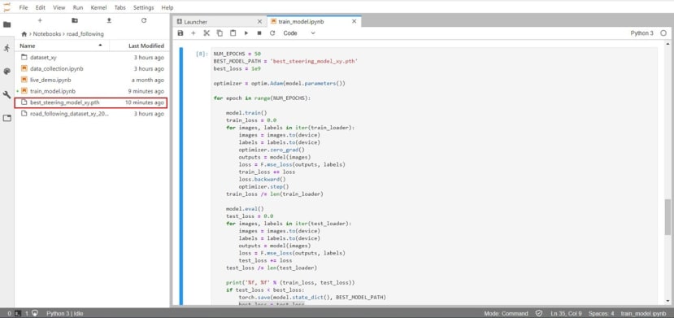Screen dimensions: 674x318
Task: Sort files by Last Modified column
Action: [139, 46]
